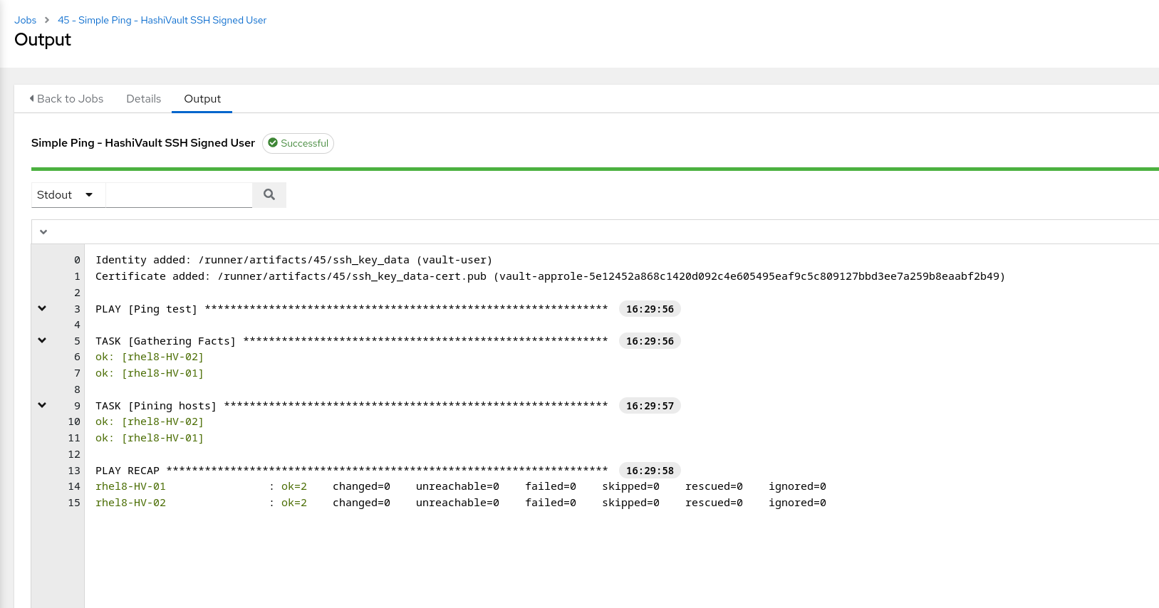The height and width of the screenshot is (608, 1159).
Task: Click the green Successful status badge
Action: pyautogui.click(x=298, y=143)
